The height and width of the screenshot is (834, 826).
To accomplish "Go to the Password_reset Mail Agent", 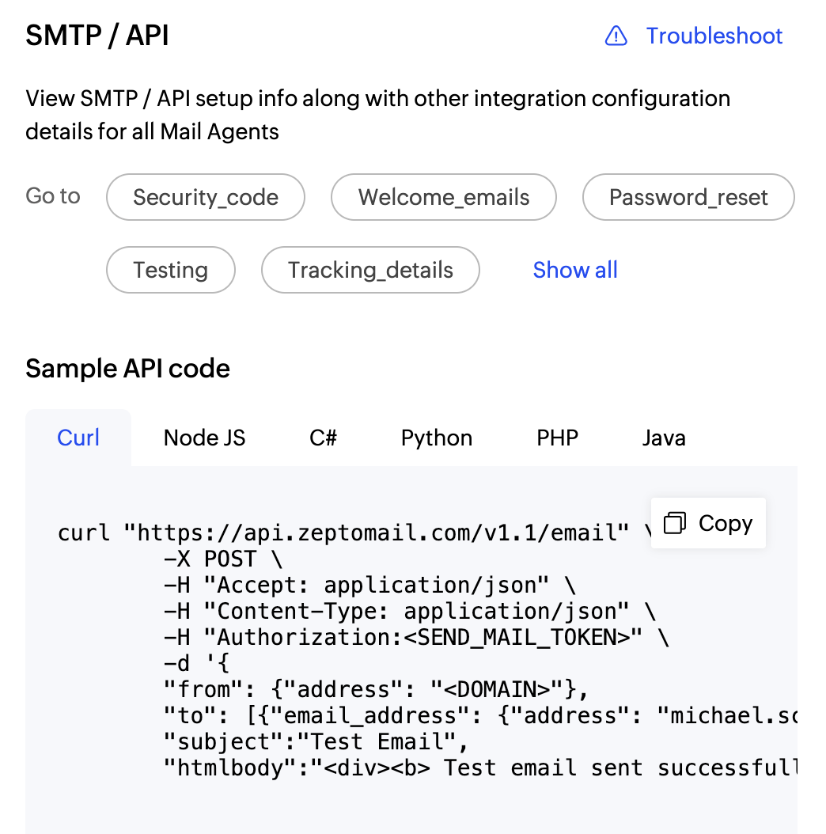I will pyautogui.click(x=688, y=197).
